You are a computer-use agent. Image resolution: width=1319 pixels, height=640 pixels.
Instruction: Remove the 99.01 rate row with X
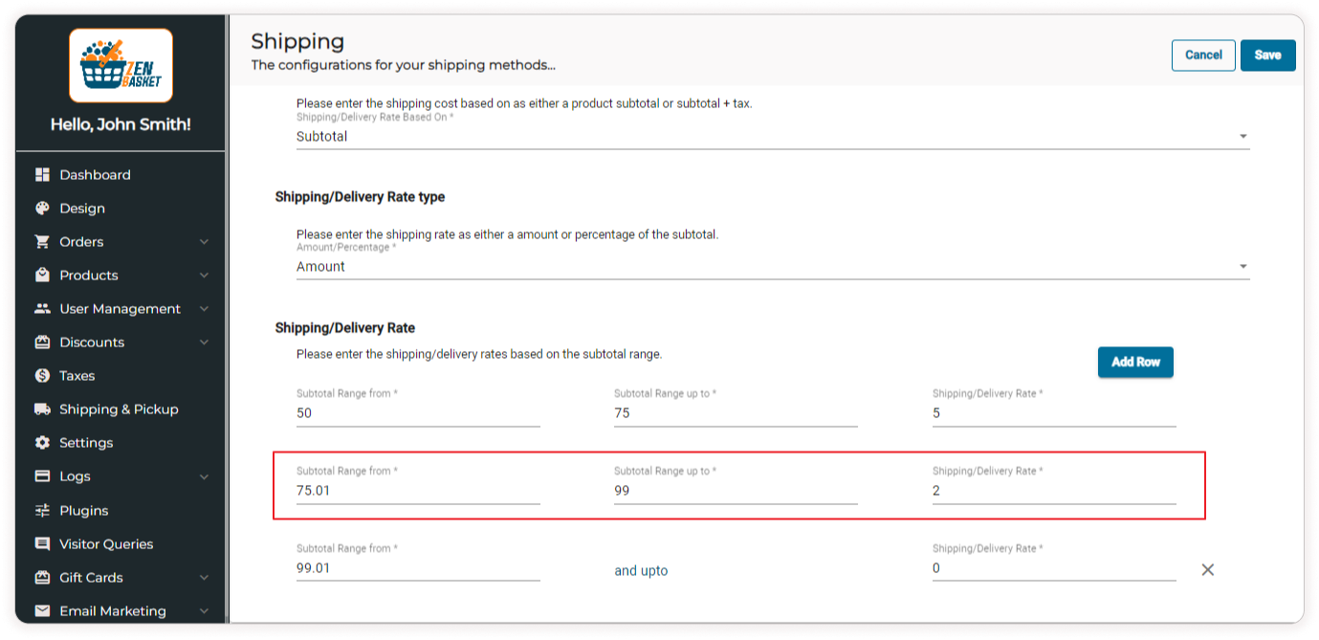pos(1207,569)
